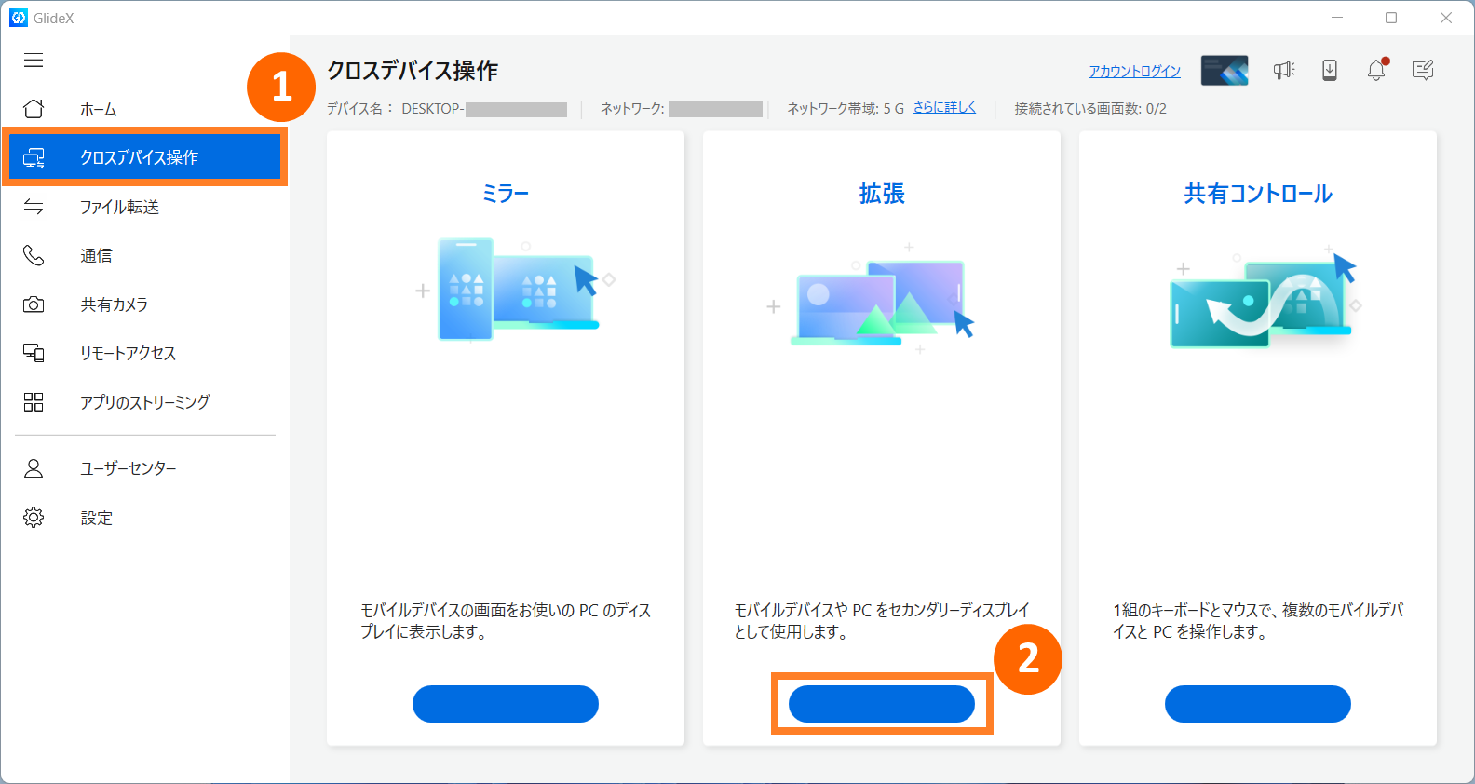Open アプリのストリーミング section

[144, 402]
